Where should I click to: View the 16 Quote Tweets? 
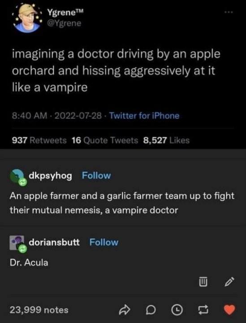(105, 140)
